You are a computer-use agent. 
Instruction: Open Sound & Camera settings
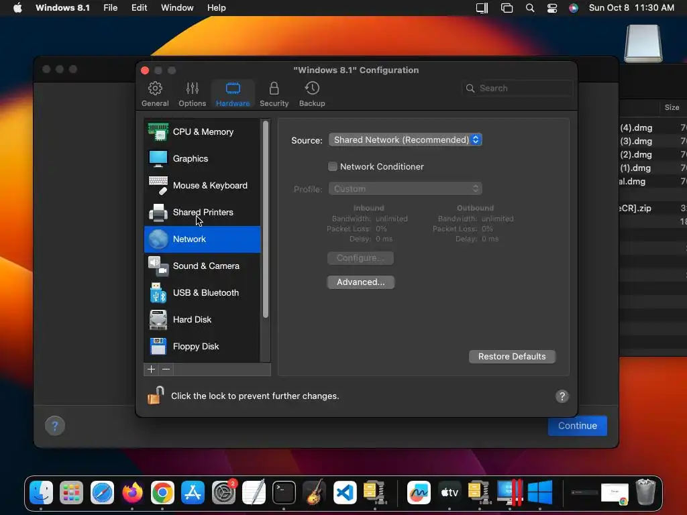point(202,266)
